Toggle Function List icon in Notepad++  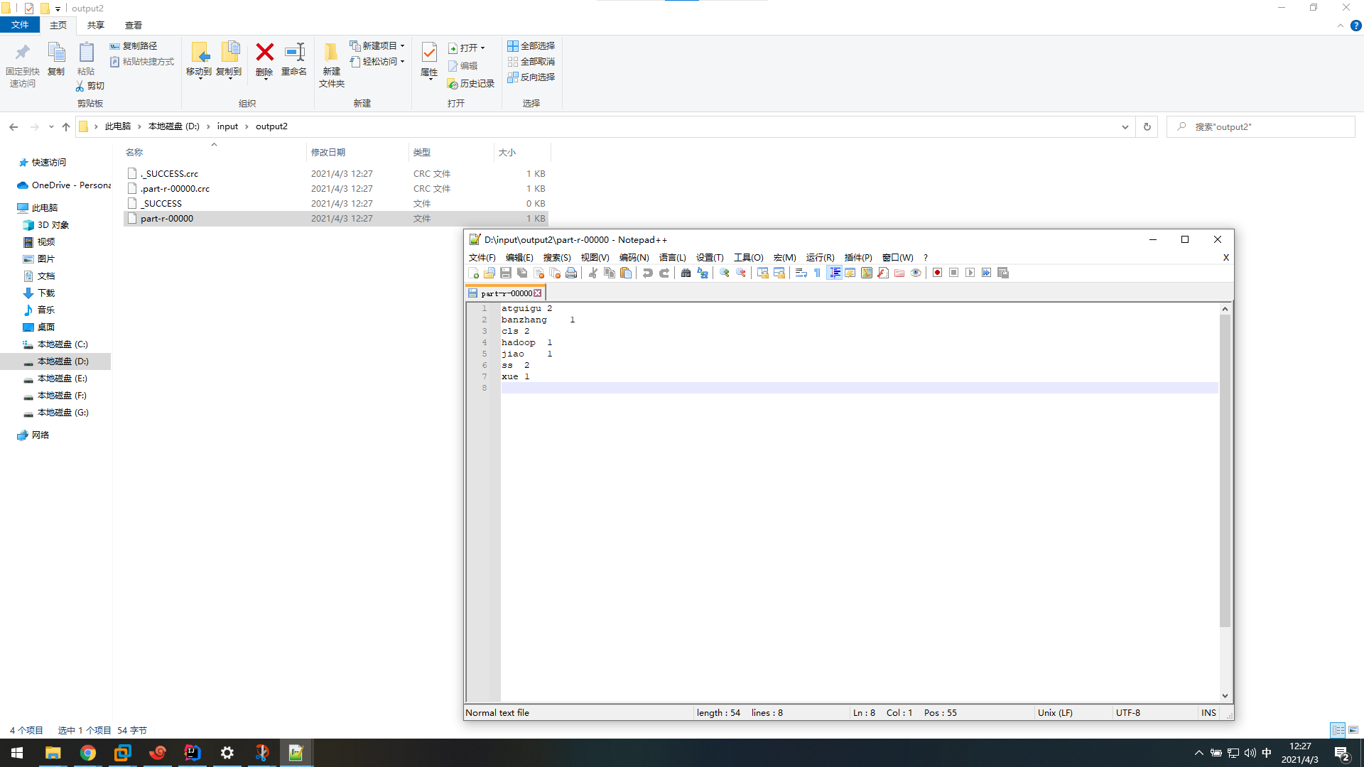pos(883,273)
